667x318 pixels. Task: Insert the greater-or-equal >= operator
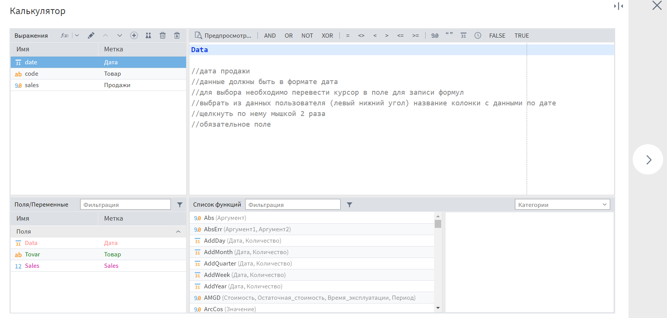416,35
